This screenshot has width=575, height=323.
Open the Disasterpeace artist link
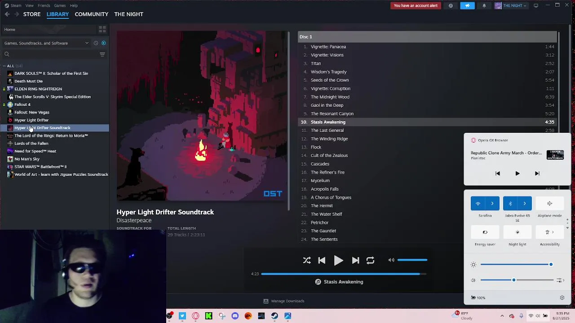pos(134,220)
